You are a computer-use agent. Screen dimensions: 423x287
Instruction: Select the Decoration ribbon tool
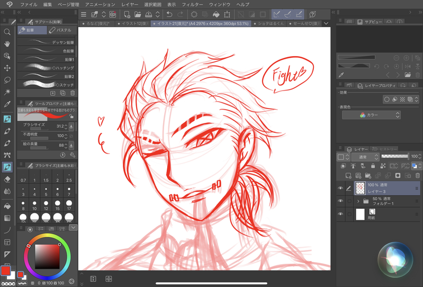click(7, 155)
